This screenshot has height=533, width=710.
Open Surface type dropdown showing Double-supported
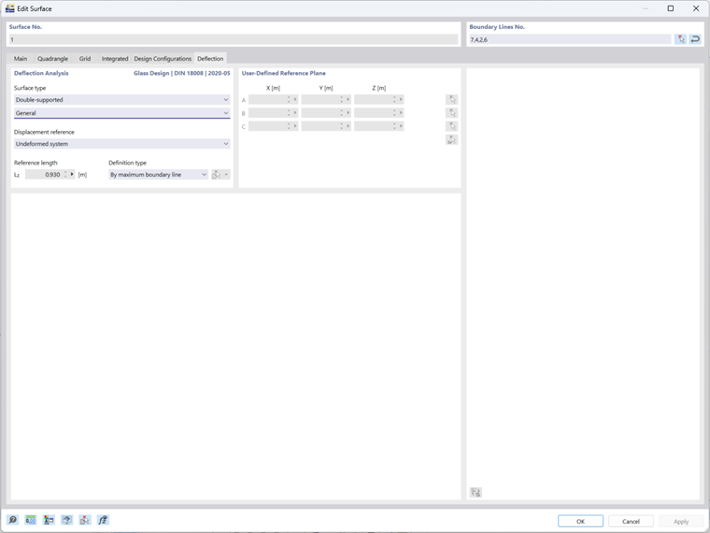121,100
